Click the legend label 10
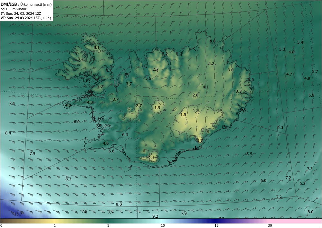Screen dimensions: 322x228 coord(163,225)
